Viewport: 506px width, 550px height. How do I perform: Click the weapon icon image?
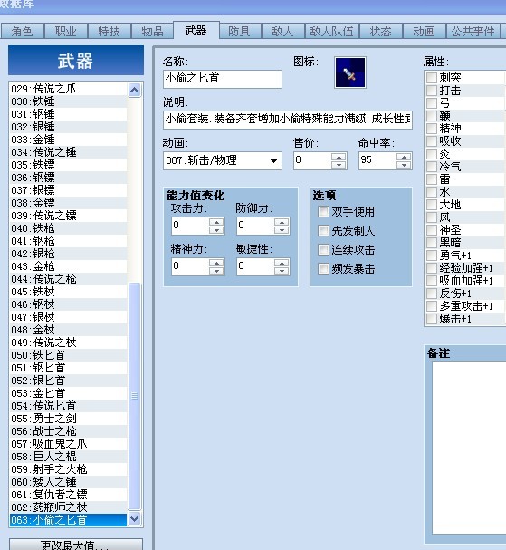350,72
